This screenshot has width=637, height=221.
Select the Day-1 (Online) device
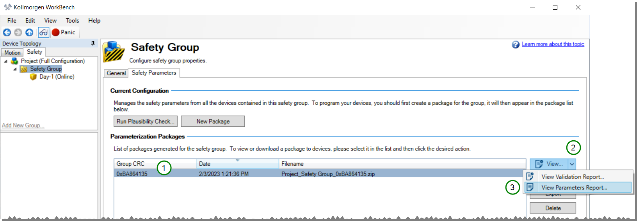tap(57, 77)
